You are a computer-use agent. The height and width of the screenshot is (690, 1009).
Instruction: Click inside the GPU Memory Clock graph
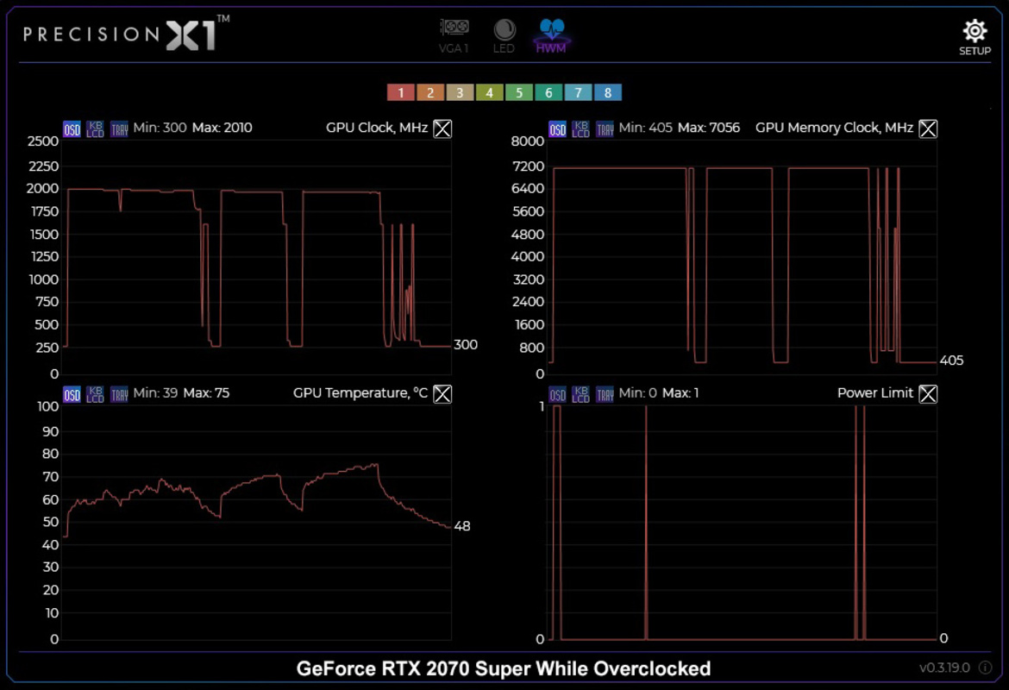click(743, 258)
